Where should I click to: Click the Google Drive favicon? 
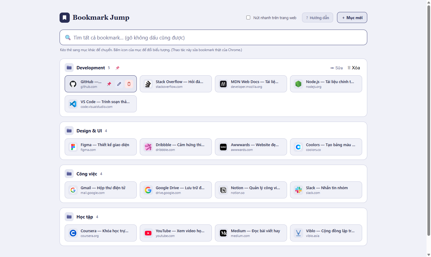[148, 190]
